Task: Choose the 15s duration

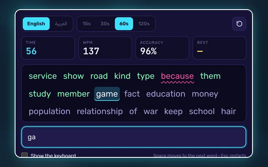Action: pos(87,24)
